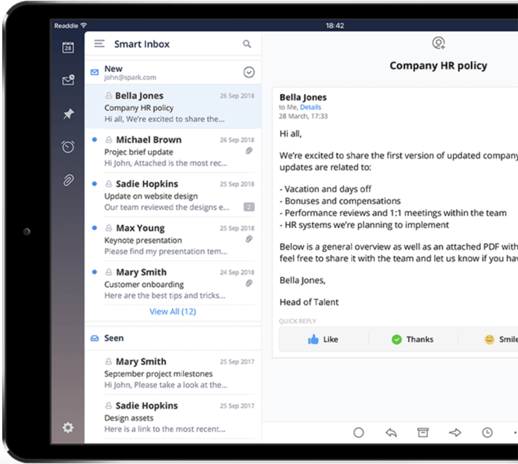
Task: Click the add contact icon above email subject
Action: 439,43
